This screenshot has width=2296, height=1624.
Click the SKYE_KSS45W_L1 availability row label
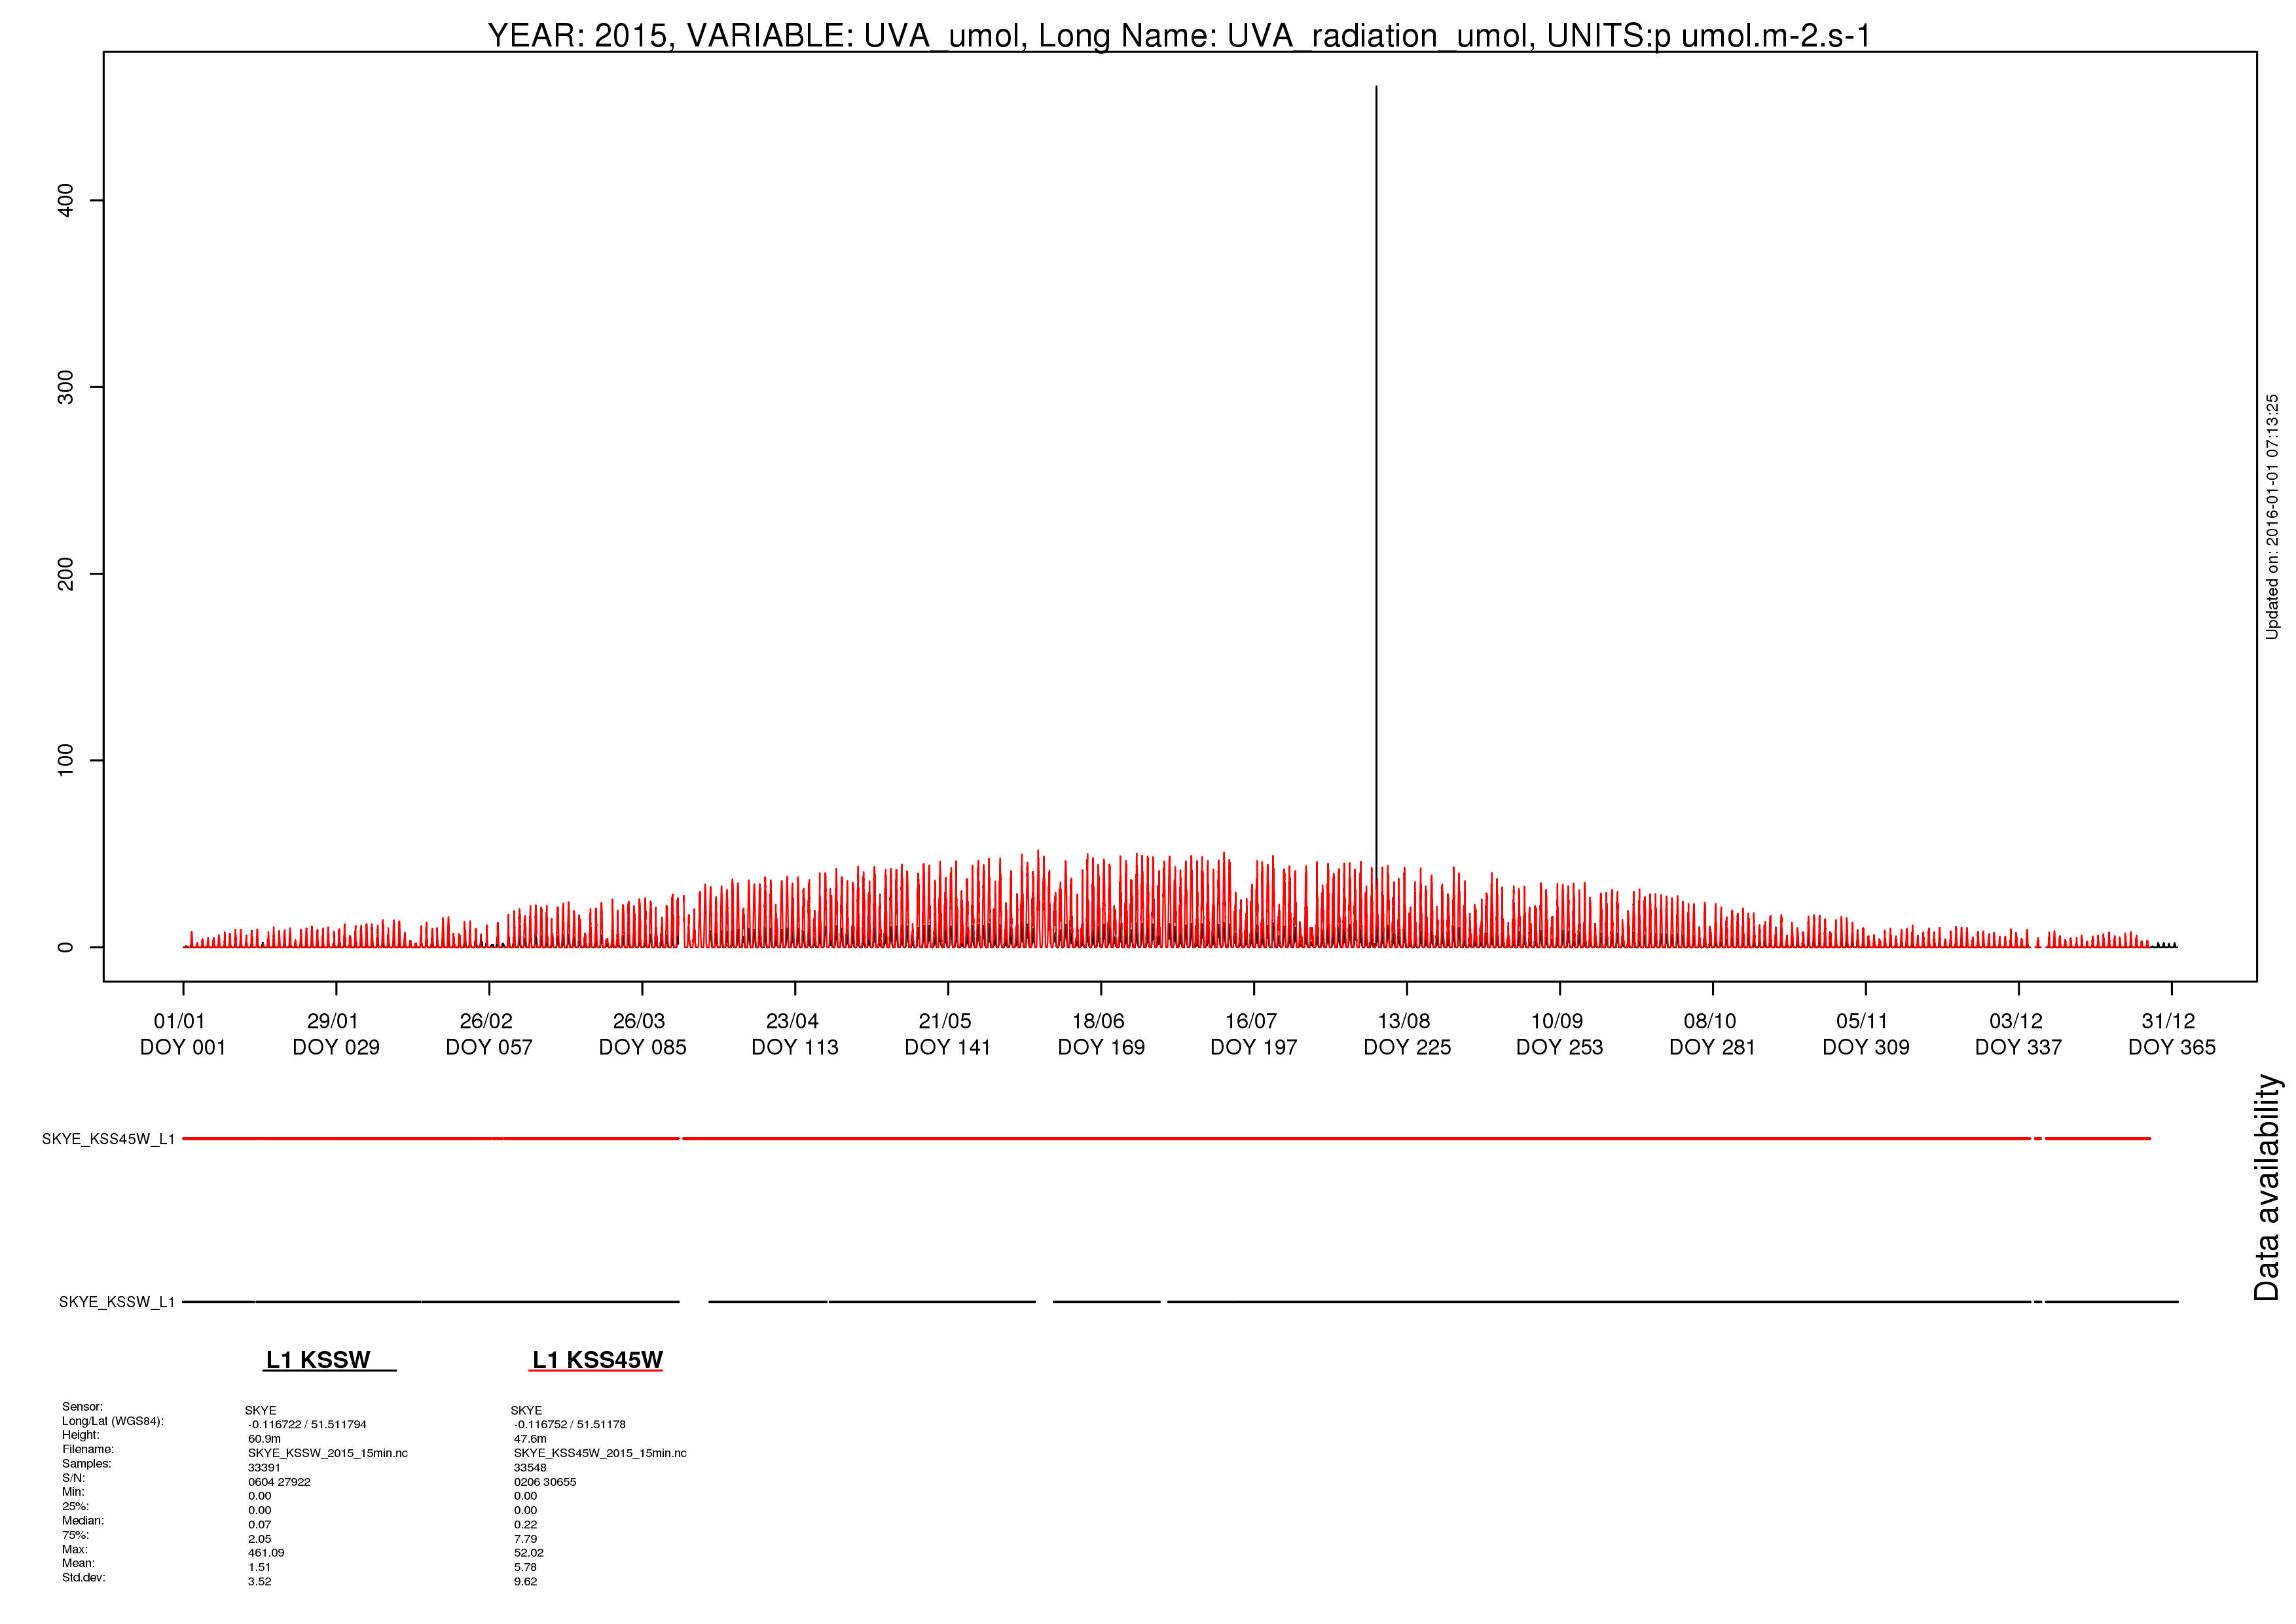click(108, 1139)
